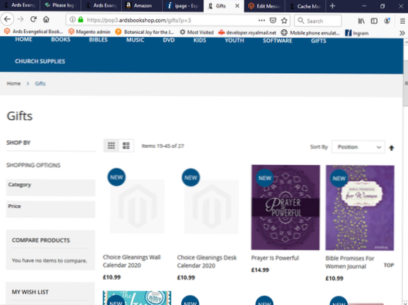Reload the page with the refresh icon
The image size is (408, 305).
pos(33,19)
